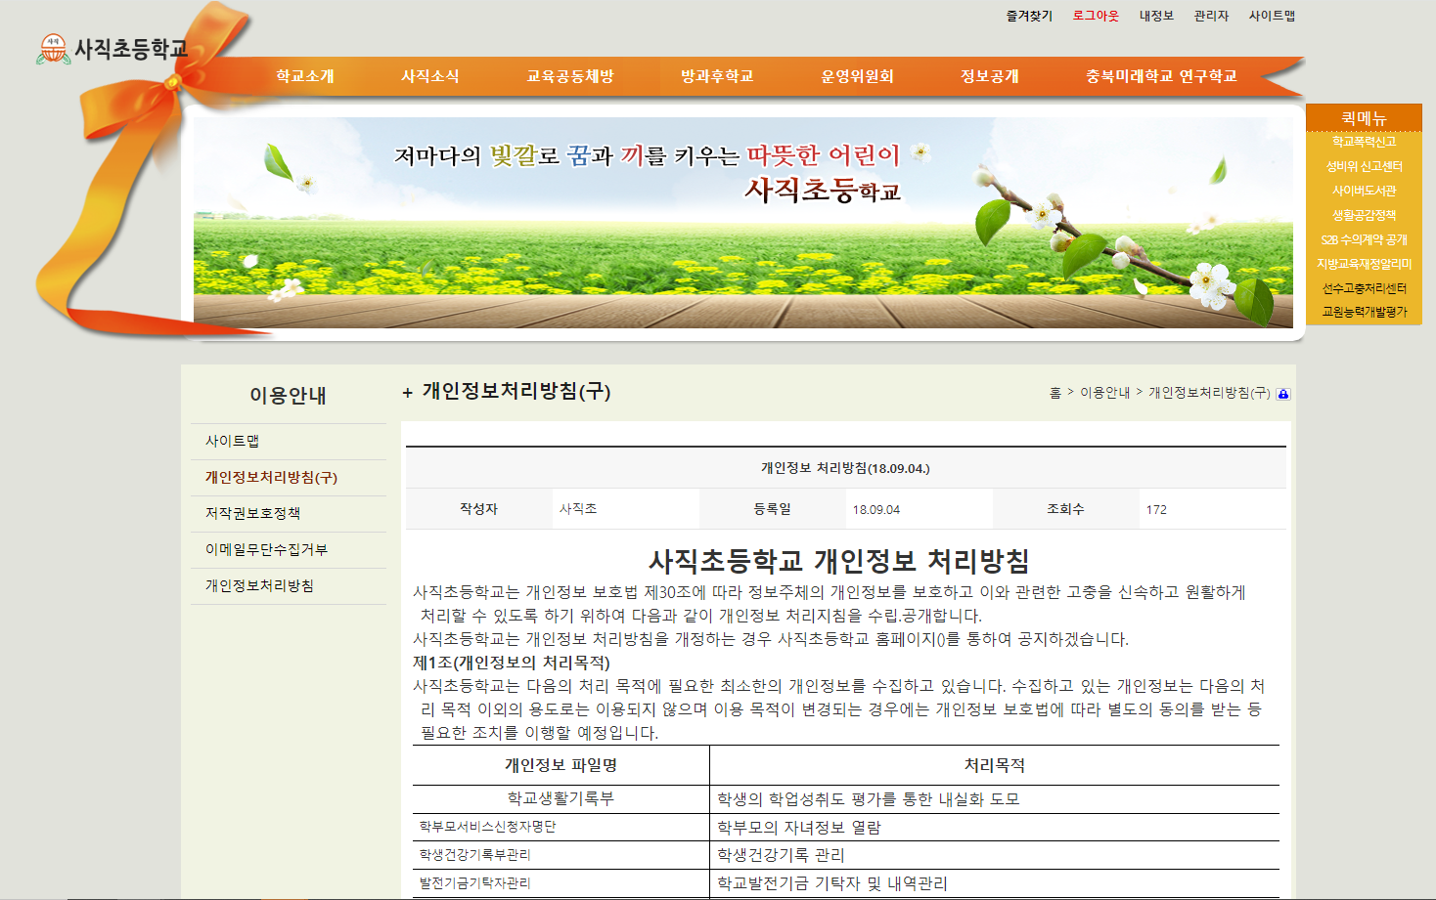
Task: Click the 학부모서비스신청자명단 table cell
Action: pos(561,828)
